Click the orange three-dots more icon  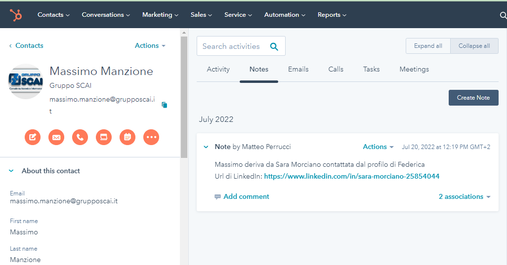tap(151, 137)
